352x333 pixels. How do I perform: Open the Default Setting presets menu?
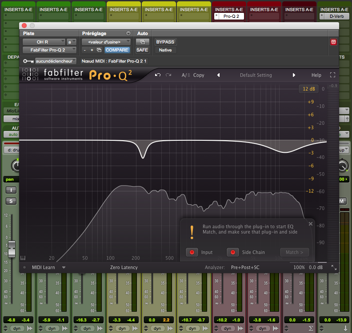pyautogui.click(x=256, y=75)
